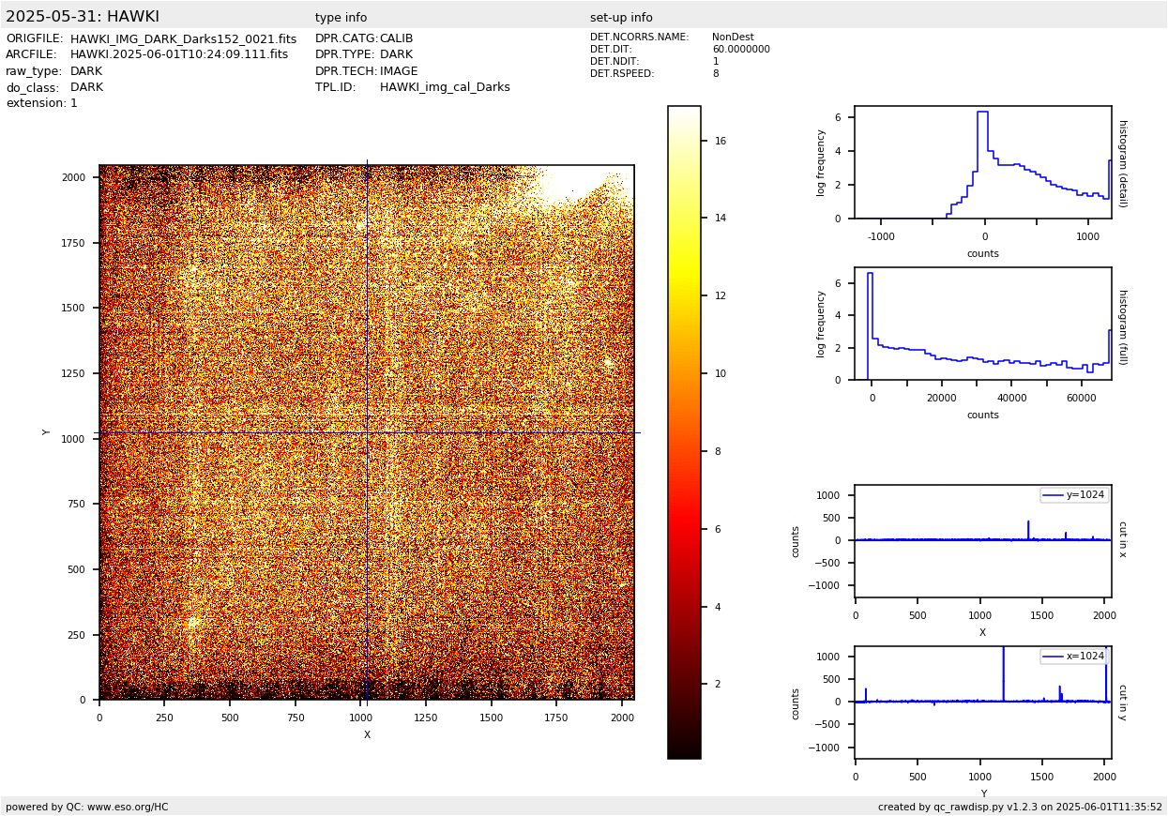This screenshot has height=816, width=1168.
Task: Select the histogram (full) plot
Action: click(982, 324)
